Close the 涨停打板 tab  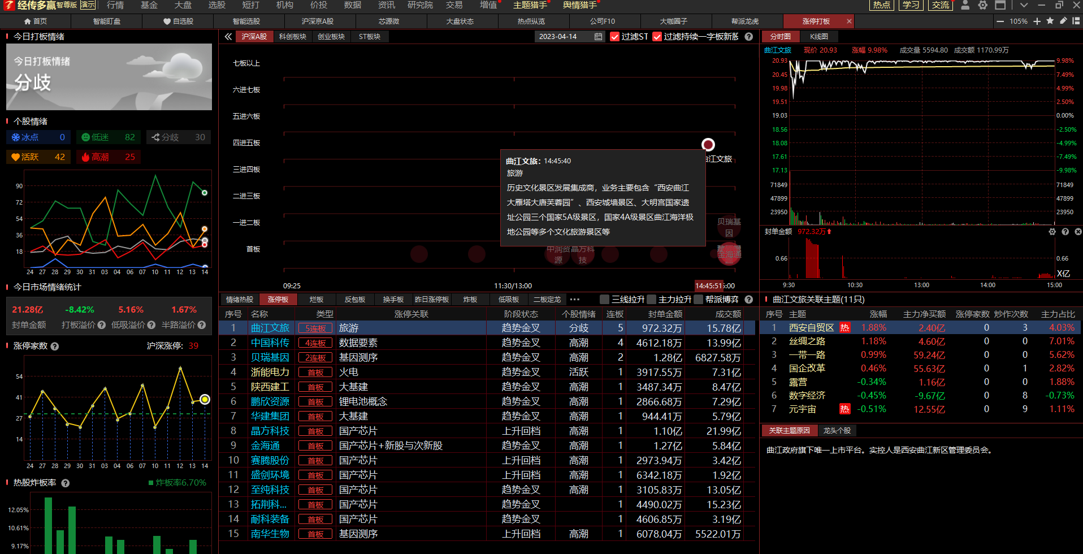849,21
